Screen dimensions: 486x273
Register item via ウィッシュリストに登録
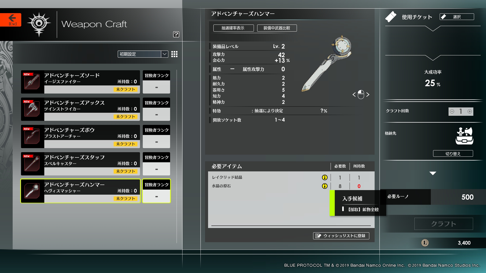341,236
